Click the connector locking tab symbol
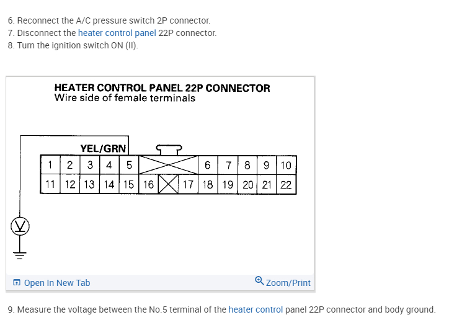449x325 pixels. (x=169, y=149)
